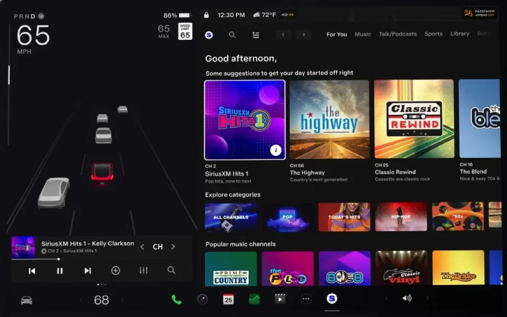The image size is (507, 317).
Task: Play the Classic Rewind channel card
Action: pos(414,119)
